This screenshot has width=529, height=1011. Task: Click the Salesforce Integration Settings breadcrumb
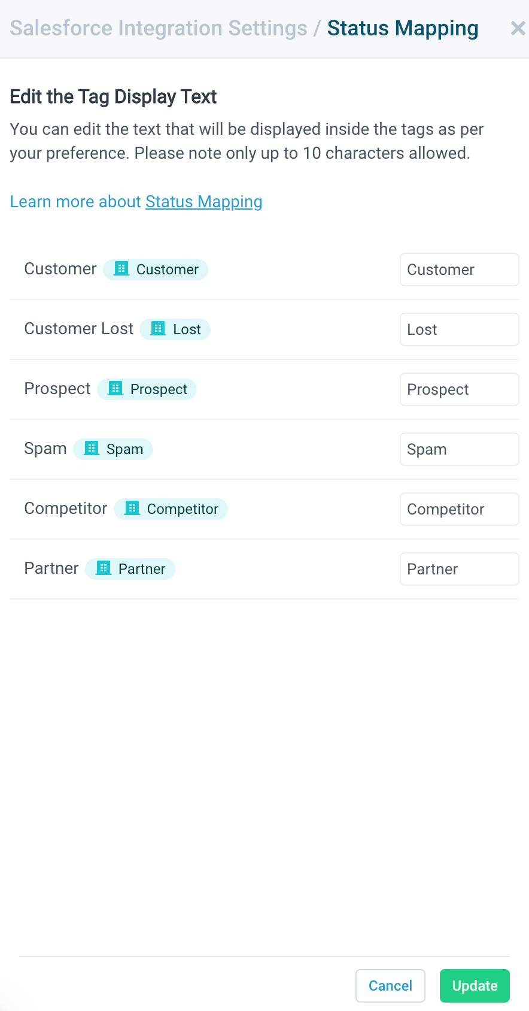pos(158,28)
